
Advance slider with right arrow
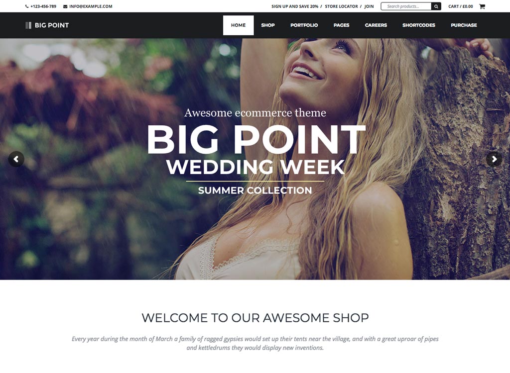point(494,159)
